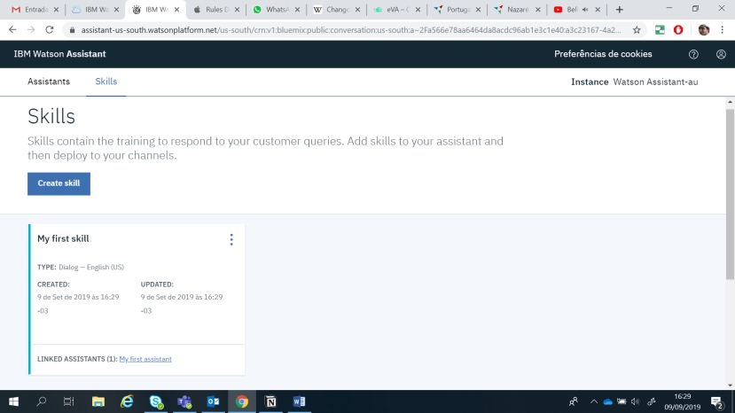Click the Create skill button

pos(59,183)
